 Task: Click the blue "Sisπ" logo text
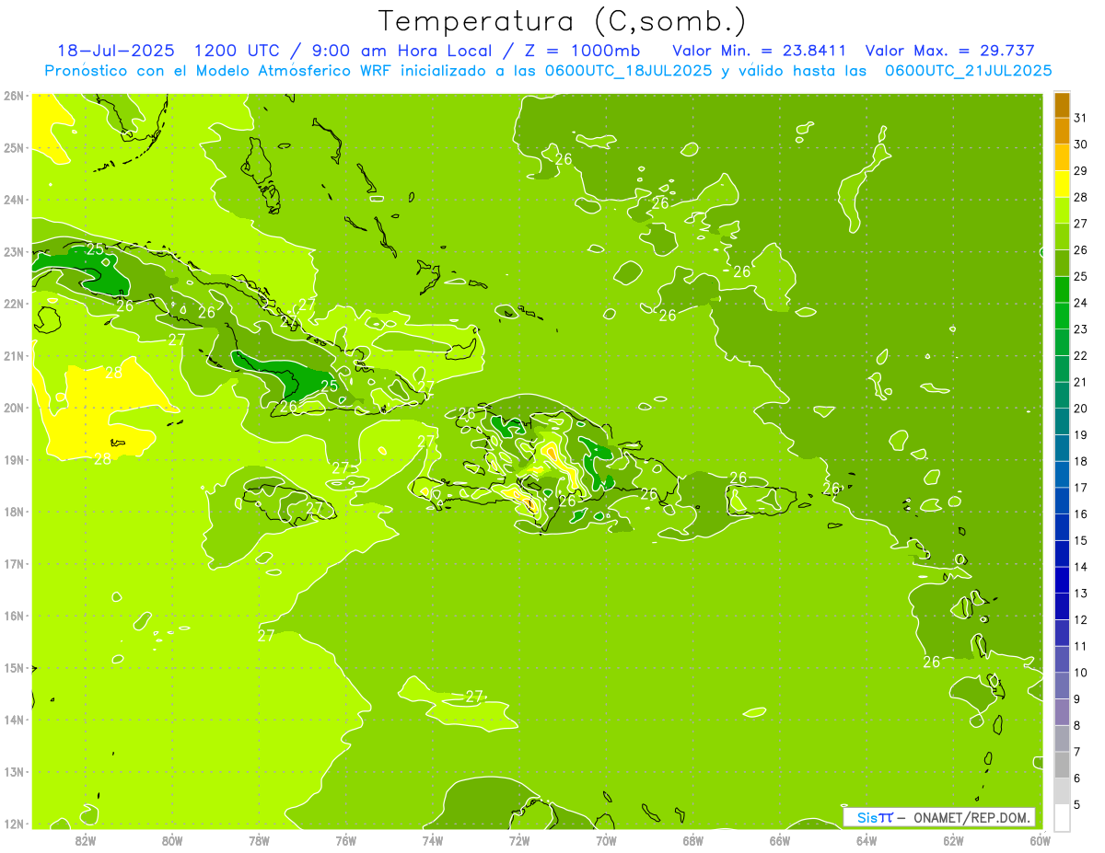tap(875, 817)
